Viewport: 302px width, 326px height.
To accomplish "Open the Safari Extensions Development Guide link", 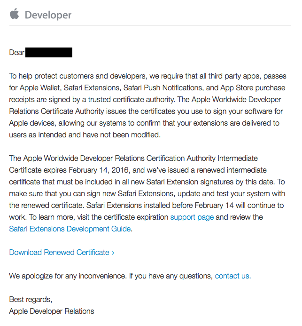I will 70,229.
